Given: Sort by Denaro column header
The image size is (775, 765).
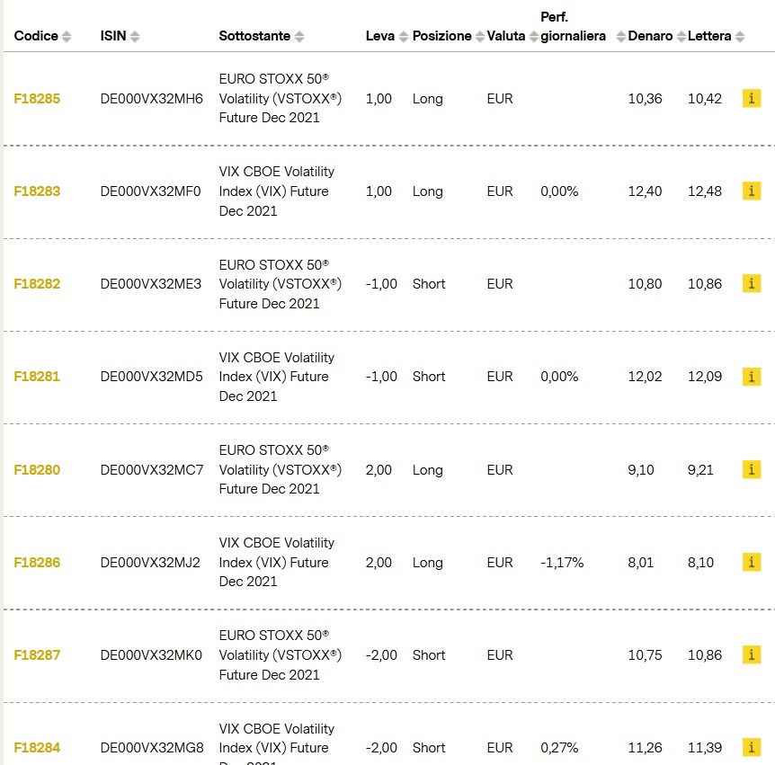Looking at the screenshot, I should 650,37.
